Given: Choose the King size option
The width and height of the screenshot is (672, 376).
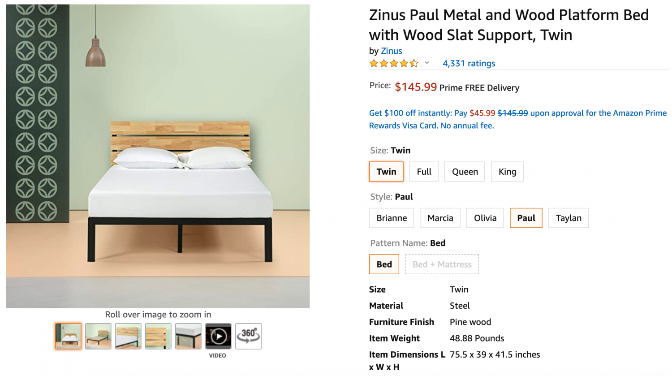Looking at the screenshot, I should coord(507,172).
